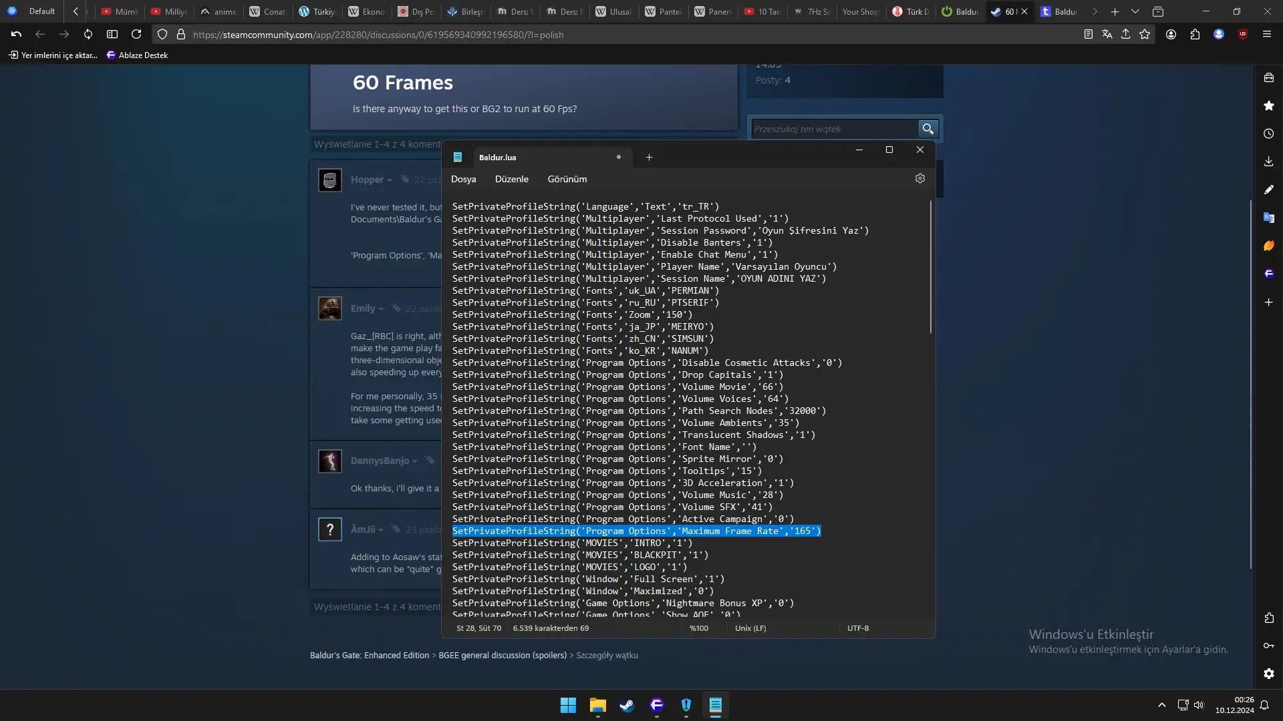Image resolution: width=1283 pixels, height=721 pixels.
Task: Expand Hopper username dropdown arrow
Action: pos(390,180)
